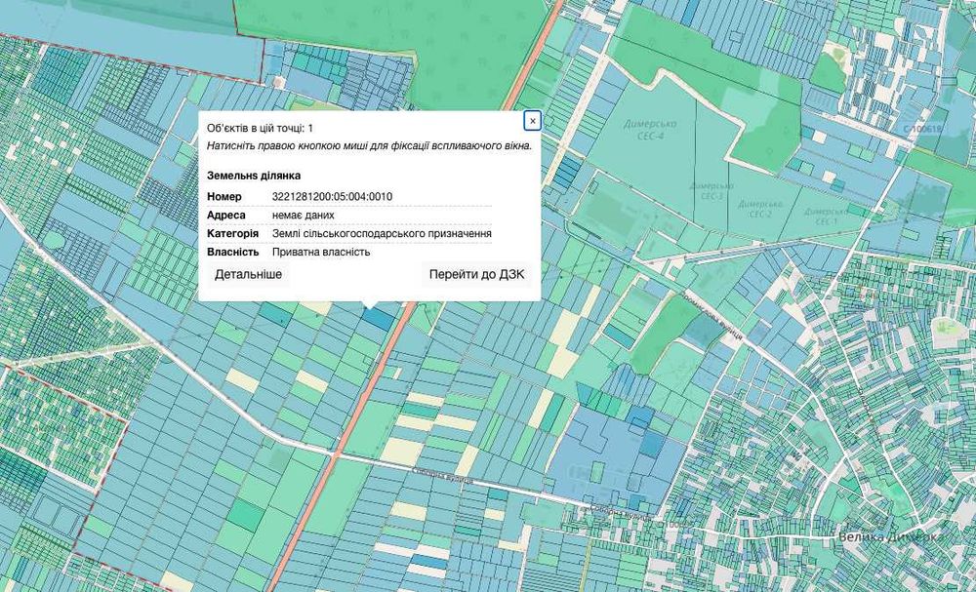Click the Землі сільськогосподарського призначення category value
Viewport: 976px width, 592px height.
[382, 233]
